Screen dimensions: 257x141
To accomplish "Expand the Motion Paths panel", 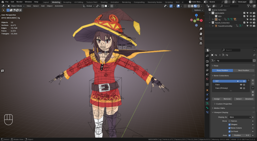I will click(213, 108).
